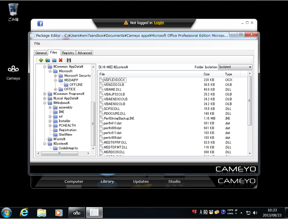Open the Updates tab in Cameyo window
Image resolution: width=288 pixels, height=219 pixels.
(141, 181)
